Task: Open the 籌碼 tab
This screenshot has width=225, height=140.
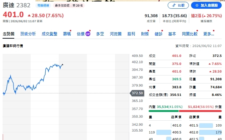Action: point(67,34)
